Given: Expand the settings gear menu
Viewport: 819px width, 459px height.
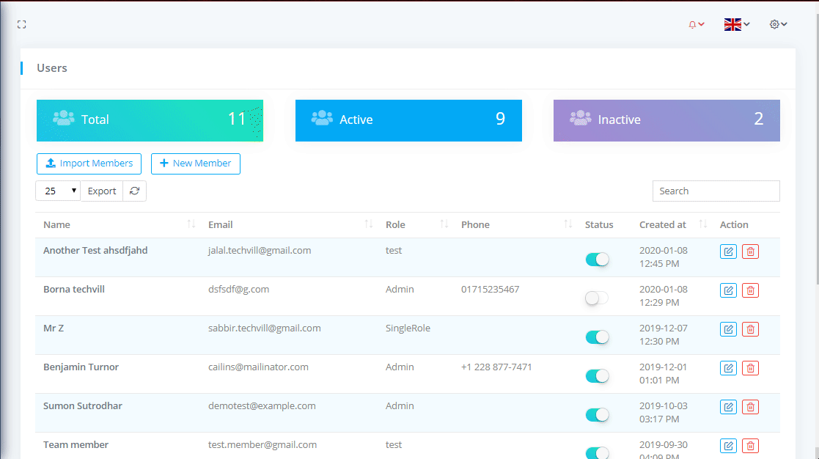Looking at the screenshot, I should point(778,24).
